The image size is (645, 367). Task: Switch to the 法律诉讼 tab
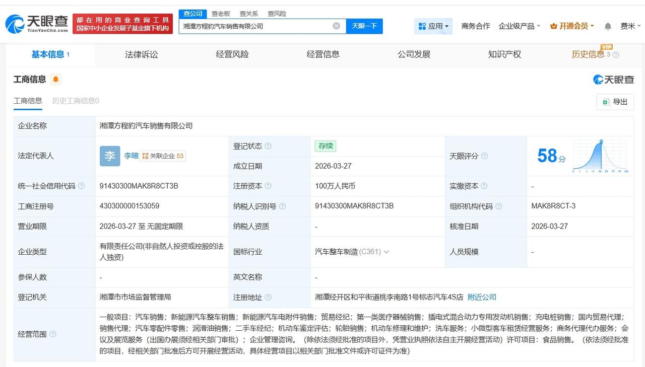pos(141,54)
